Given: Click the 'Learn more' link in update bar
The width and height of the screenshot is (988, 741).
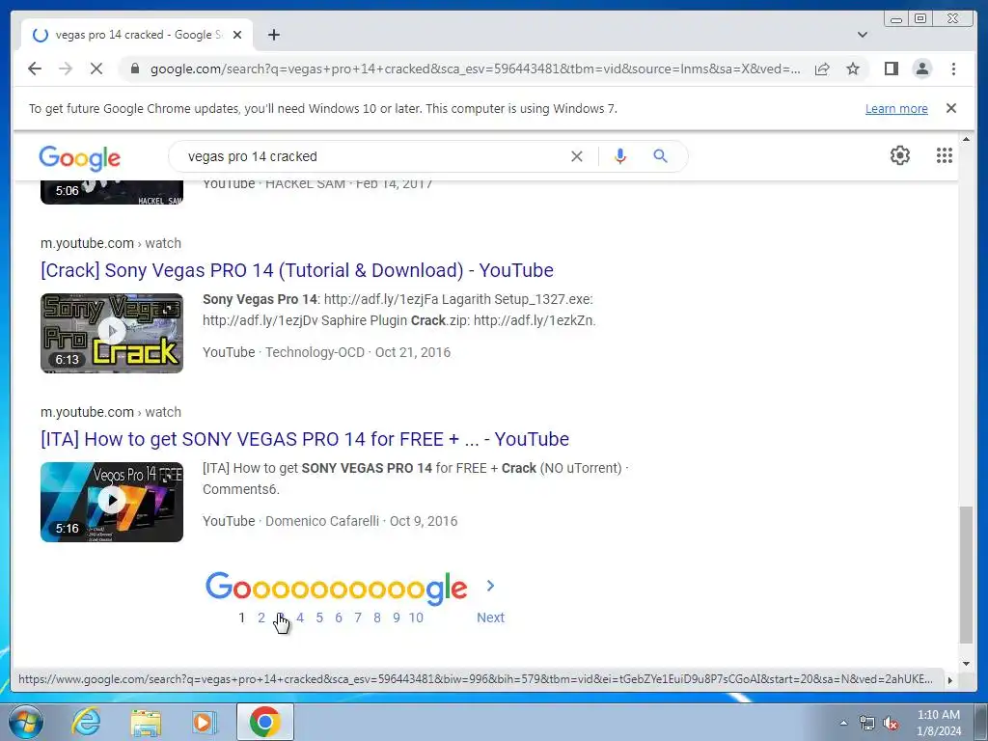Looking at the screenshot, I should click(896, 108).
